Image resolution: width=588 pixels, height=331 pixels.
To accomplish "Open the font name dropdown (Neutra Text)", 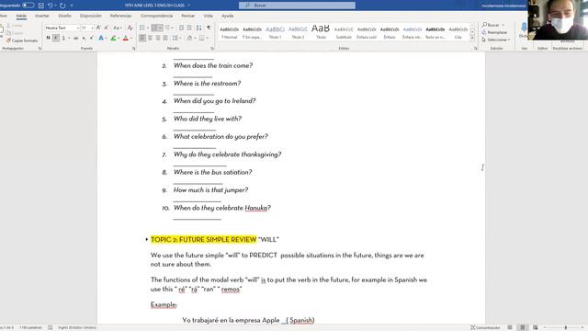I will tap(78, 29).
